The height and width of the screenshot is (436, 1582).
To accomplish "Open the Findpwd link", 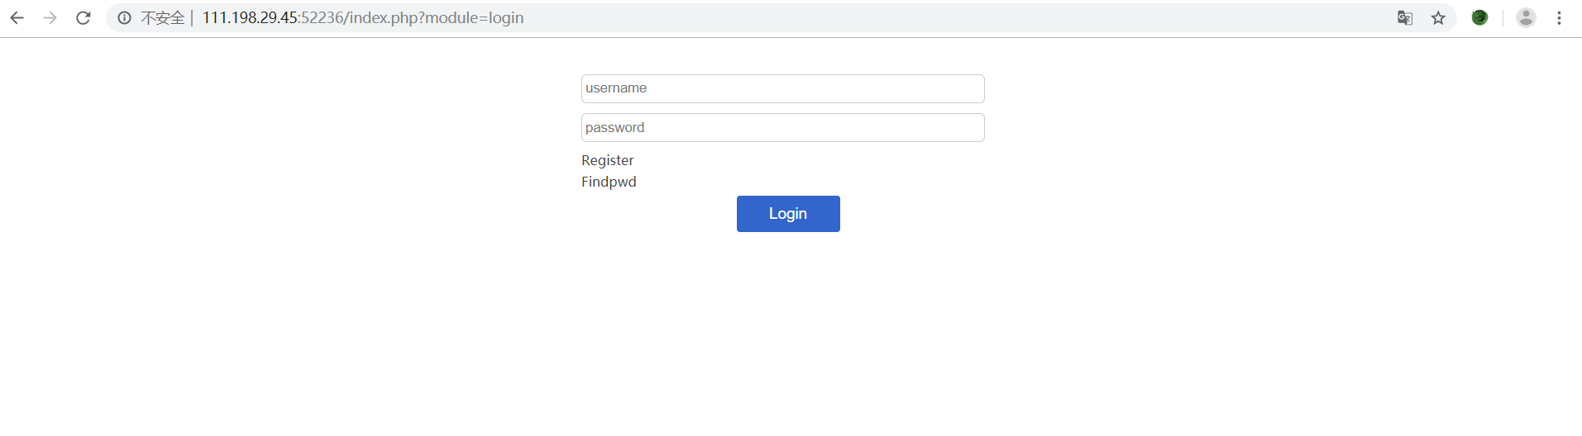I will click(x=609, y=182).
